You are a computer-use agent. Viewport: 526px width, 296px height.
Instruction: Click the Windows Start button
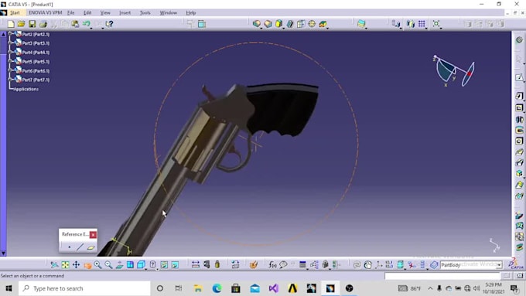(x=9, y=288)
